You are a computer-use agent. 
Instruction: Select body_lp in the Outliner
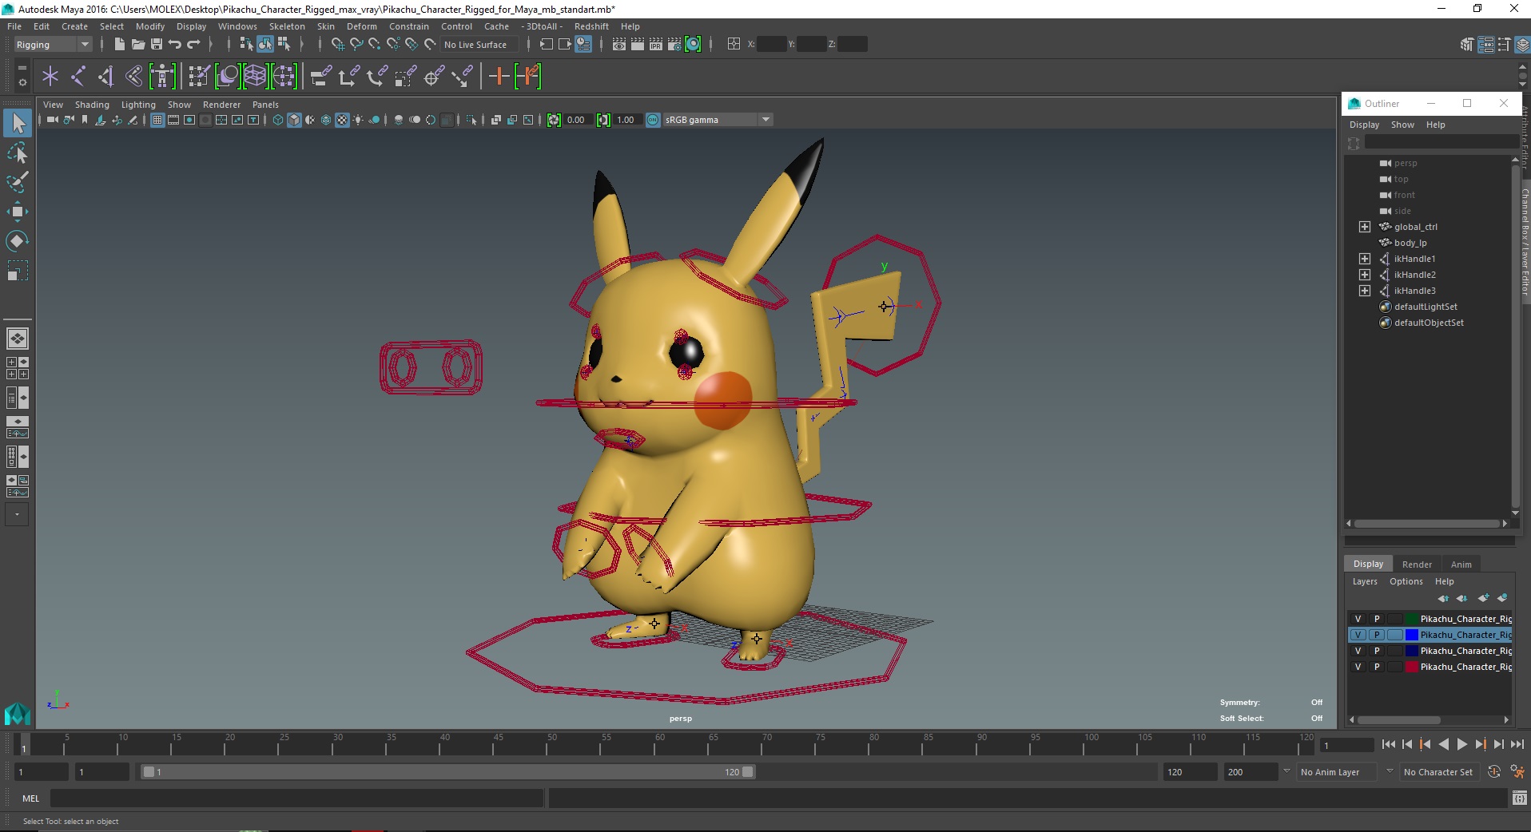click(1410, 243)
